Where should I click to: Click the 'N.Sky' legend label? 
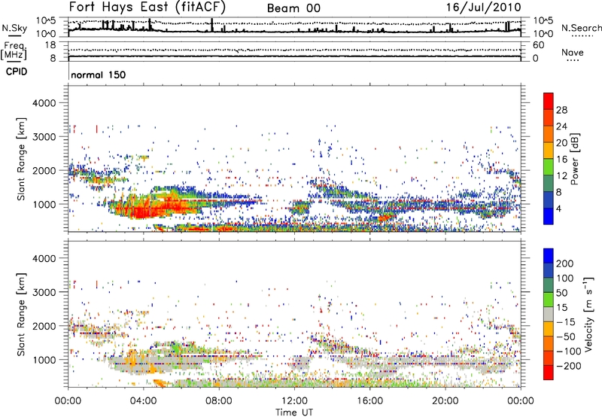(14, 29)
